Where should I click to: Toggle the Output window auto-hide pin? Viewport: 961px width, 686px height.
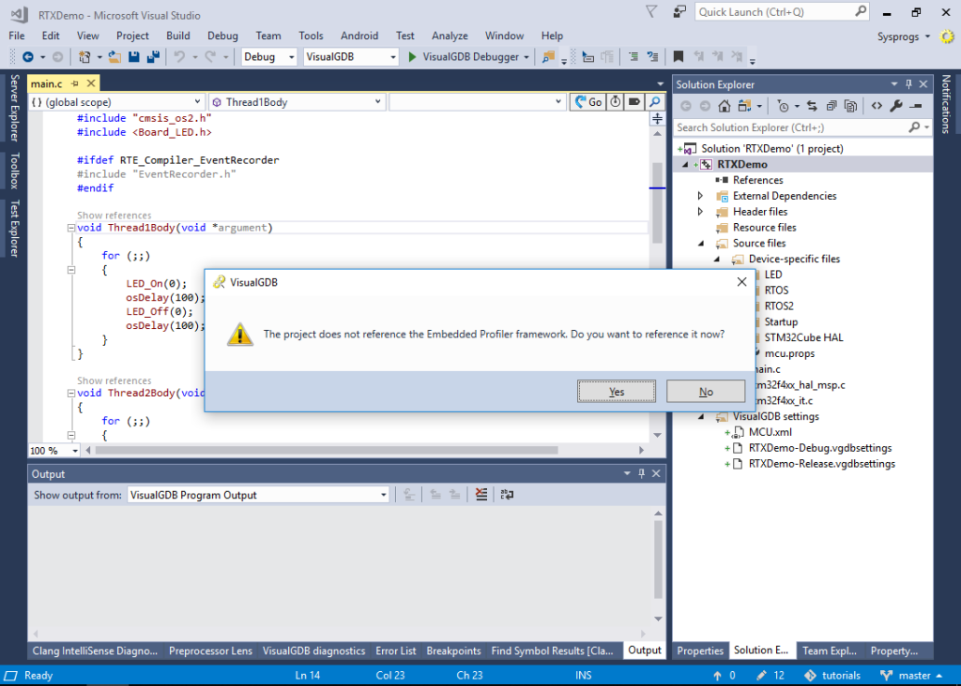coord(643,473)
